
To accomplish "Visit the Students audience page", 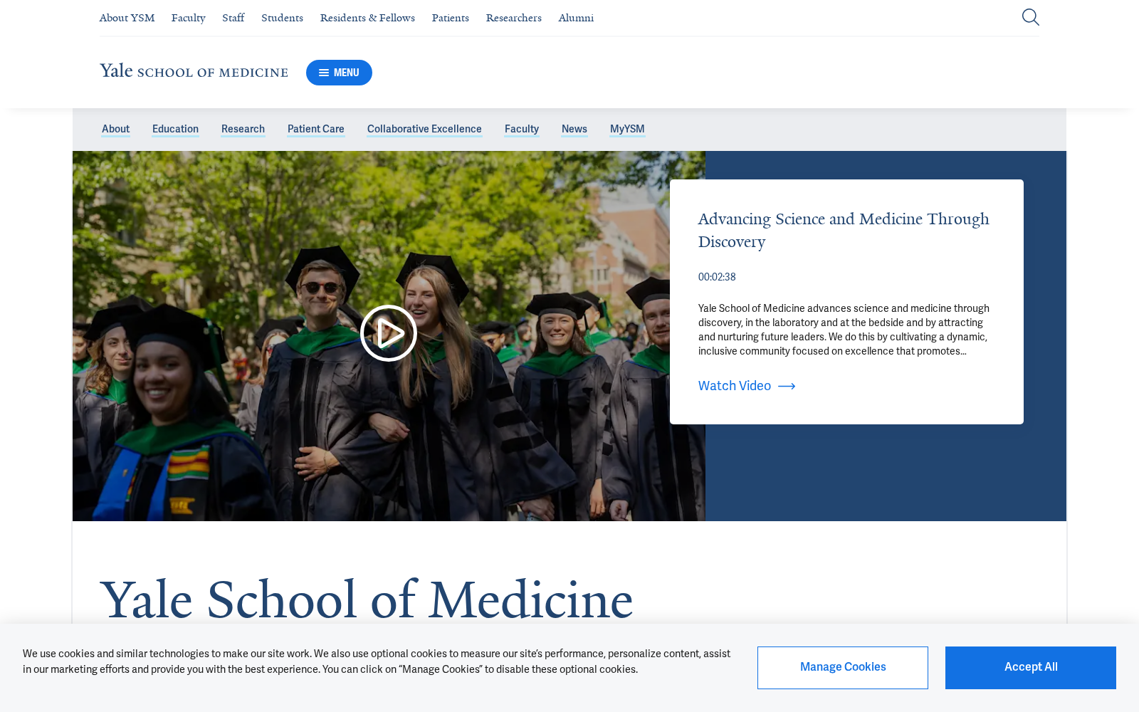I will pyautogui.click(x=282, y=18).
